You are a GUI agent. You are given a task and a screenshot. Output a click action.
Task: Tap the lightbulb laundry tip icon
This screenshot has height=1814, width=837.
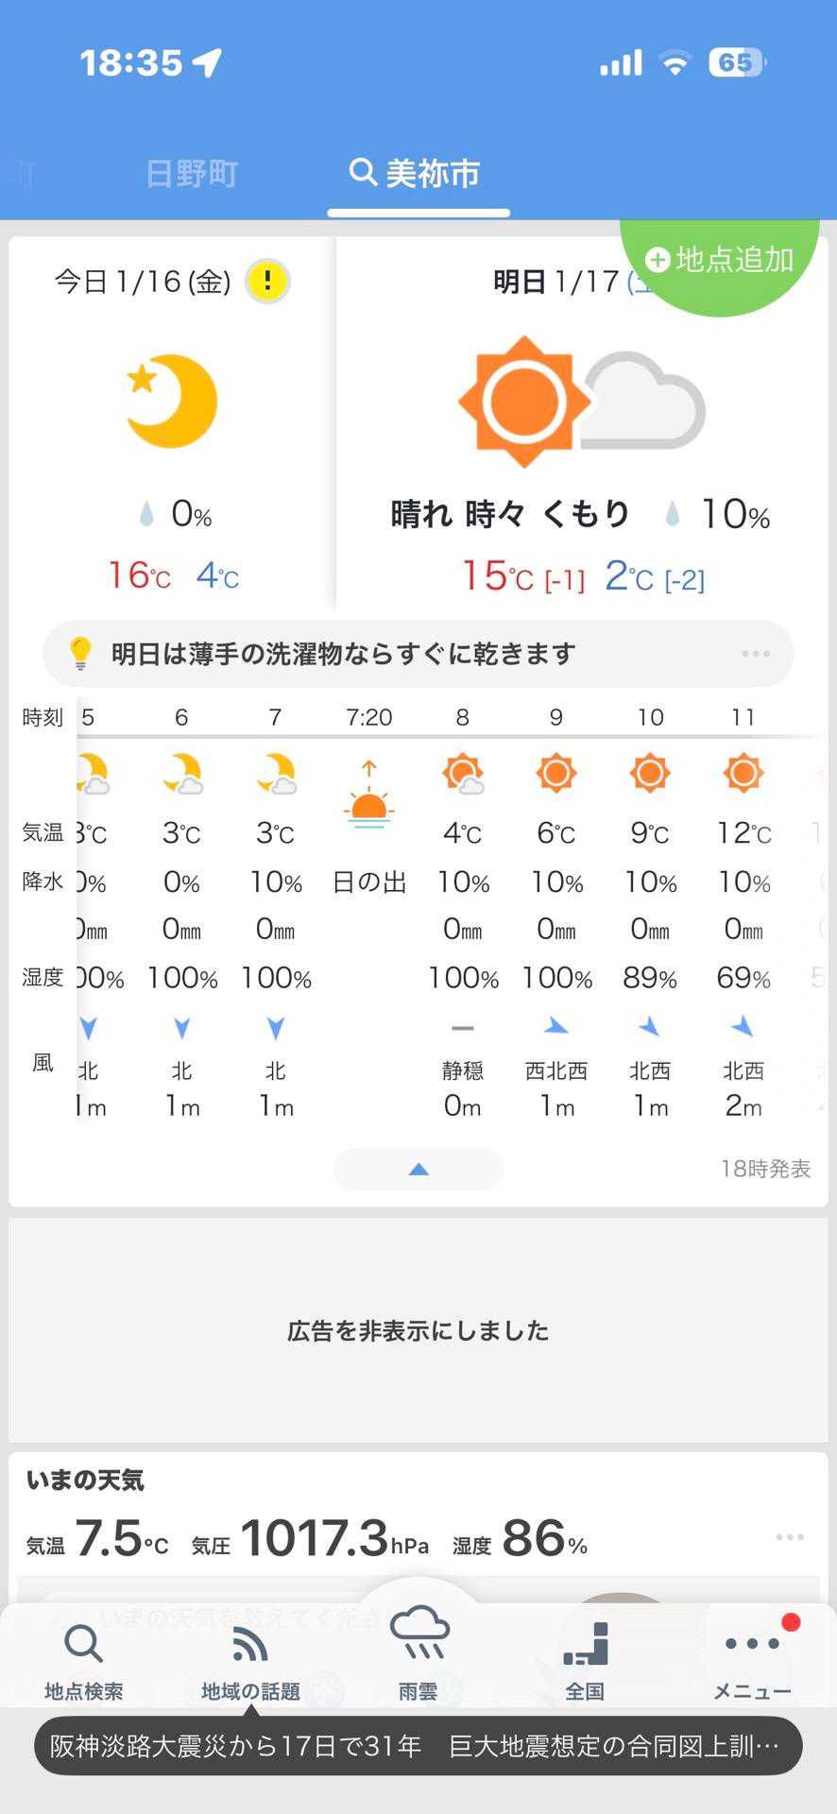pyautogui.click(x=80, y=653)
